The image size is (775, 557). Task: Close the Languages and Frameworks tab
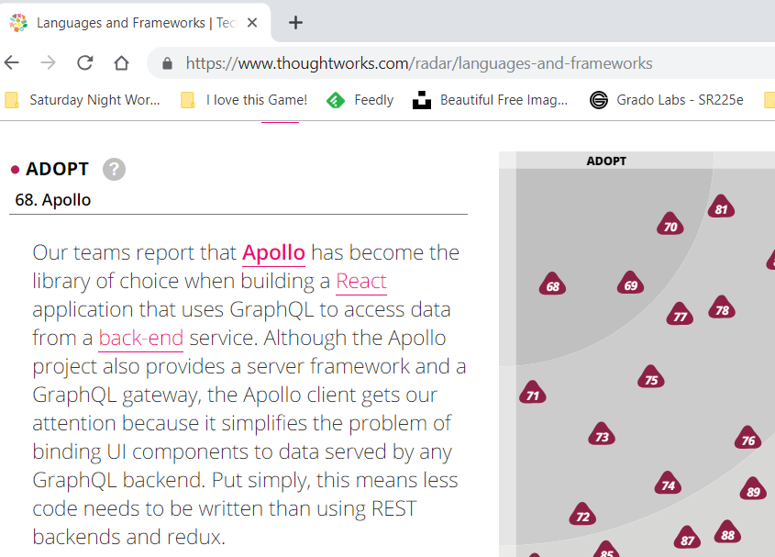coord(253,23)
